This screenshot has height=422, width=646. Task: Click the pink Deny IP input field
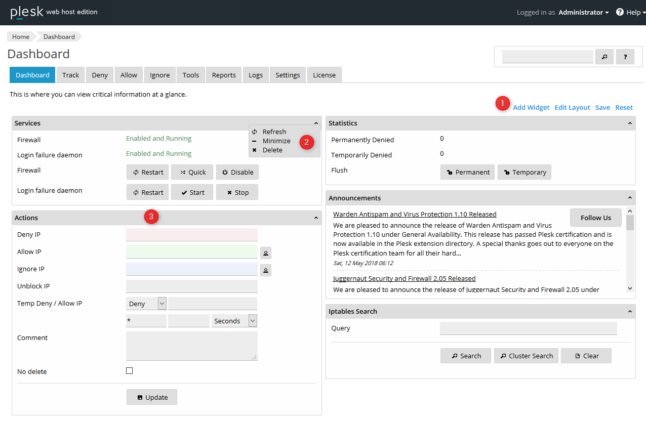pos(192,235)
